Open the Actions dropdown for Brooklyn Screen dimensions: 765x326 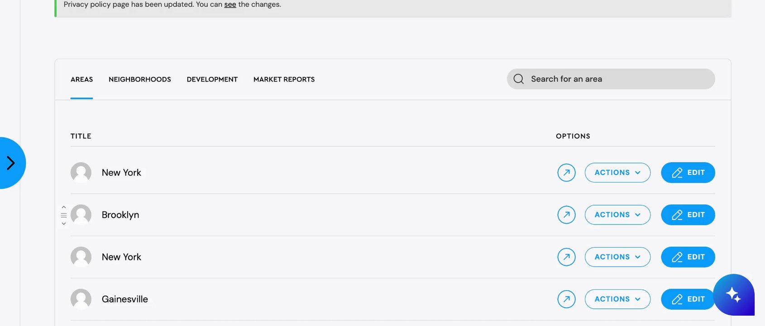click(617, 215)
